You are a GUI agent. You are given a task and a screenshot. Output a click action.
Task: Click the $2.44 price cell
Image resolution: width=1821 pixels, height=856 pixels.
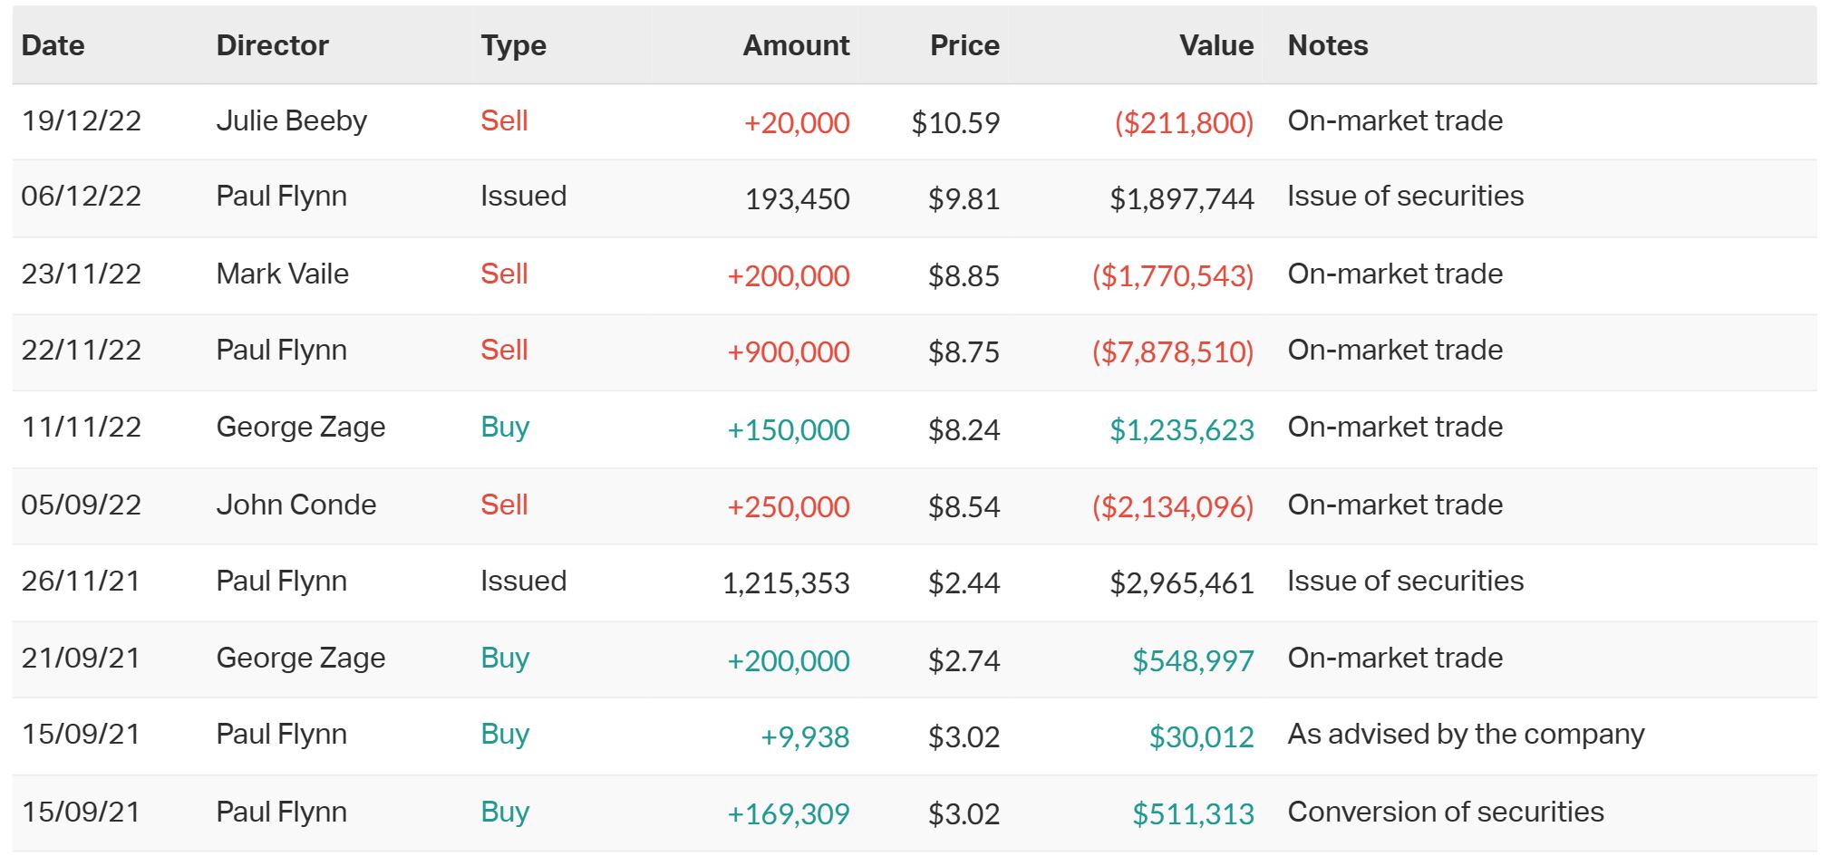(964, 583)
